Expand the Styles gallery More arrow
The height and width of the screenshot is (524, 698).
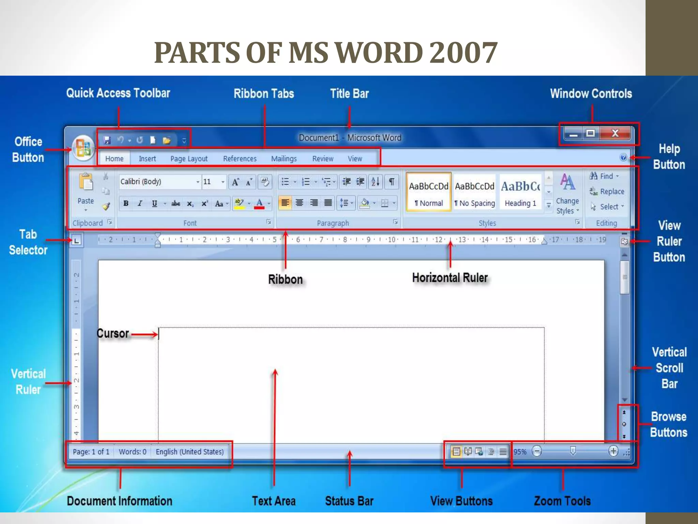pos(549,205)
